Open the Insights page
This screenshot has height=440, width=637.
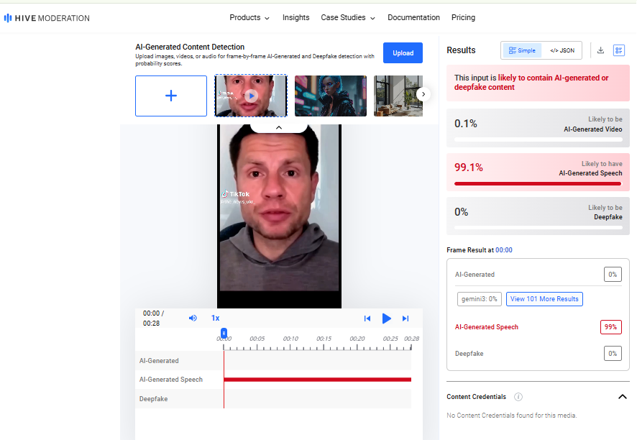[295, 17]
